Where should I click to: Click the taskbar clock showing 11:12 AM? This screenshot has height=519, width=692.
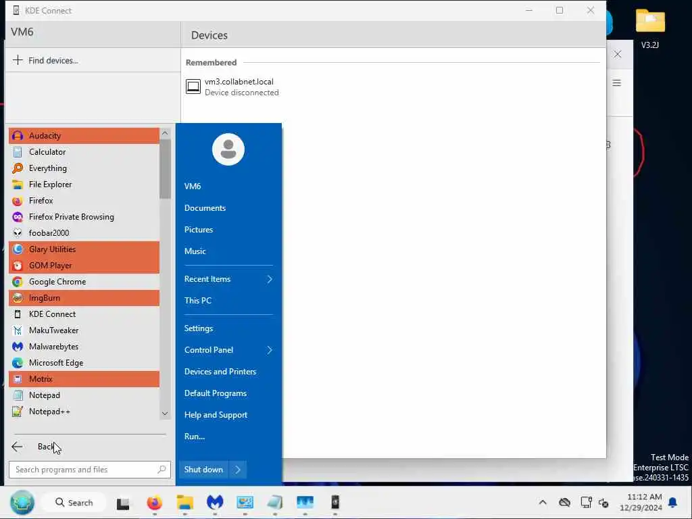(x=641, y=502)
